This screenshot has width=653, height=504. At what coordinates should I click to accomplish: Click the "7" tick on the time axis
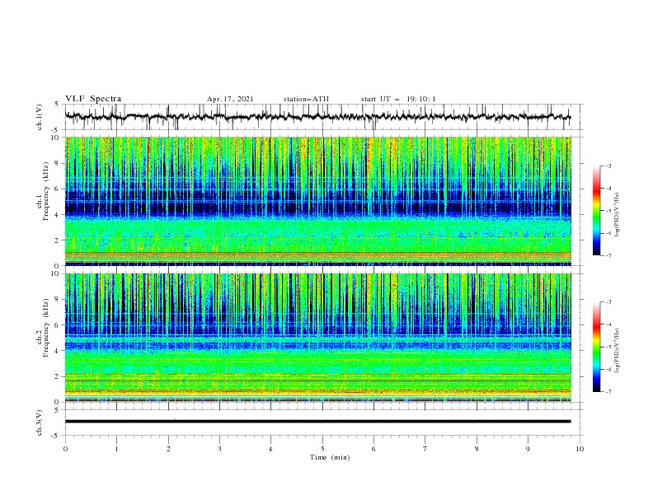(x=425, y=449)
